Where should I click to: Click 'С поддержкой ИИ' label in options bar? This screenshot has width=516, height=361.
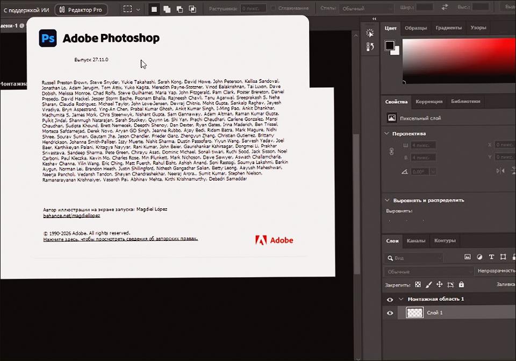pyautogui.click(x=26, y=10)
